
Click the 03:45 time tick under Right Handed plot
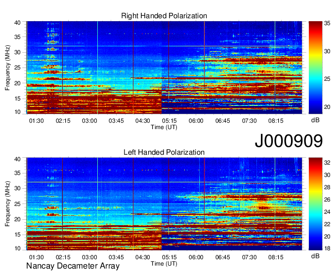116,121
